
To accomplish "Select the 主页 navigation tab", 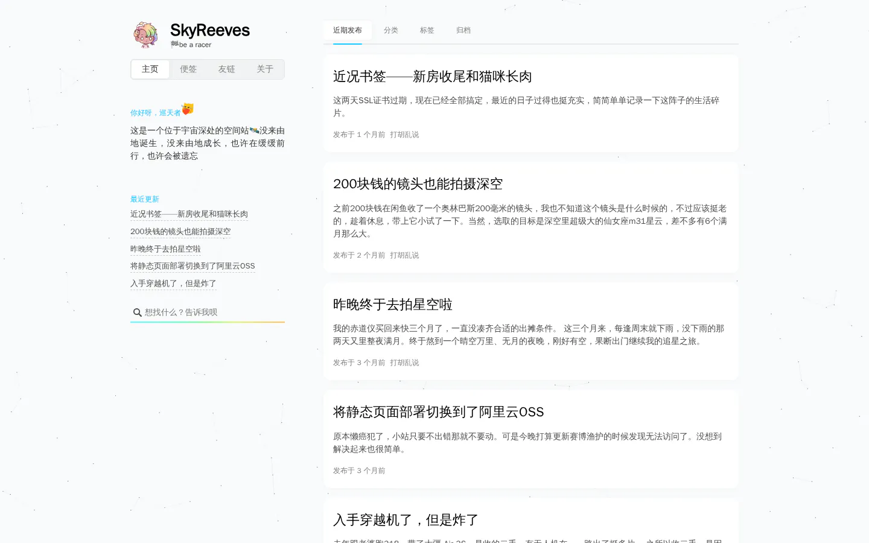I will [150, 69].
